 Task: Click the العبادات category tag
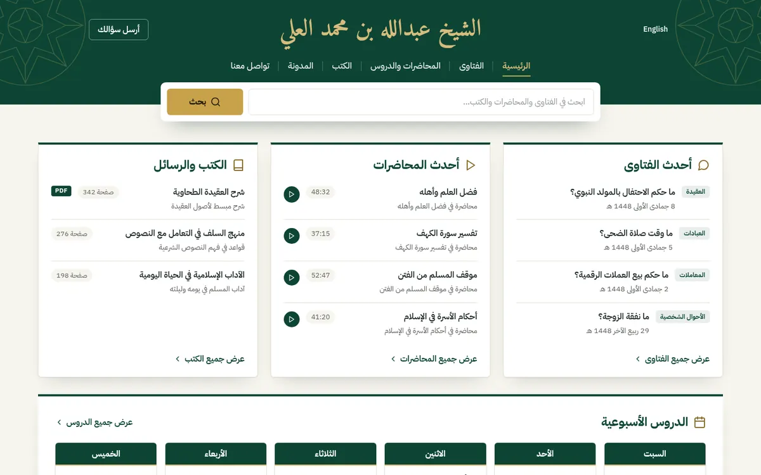click(x=694, y=233)
